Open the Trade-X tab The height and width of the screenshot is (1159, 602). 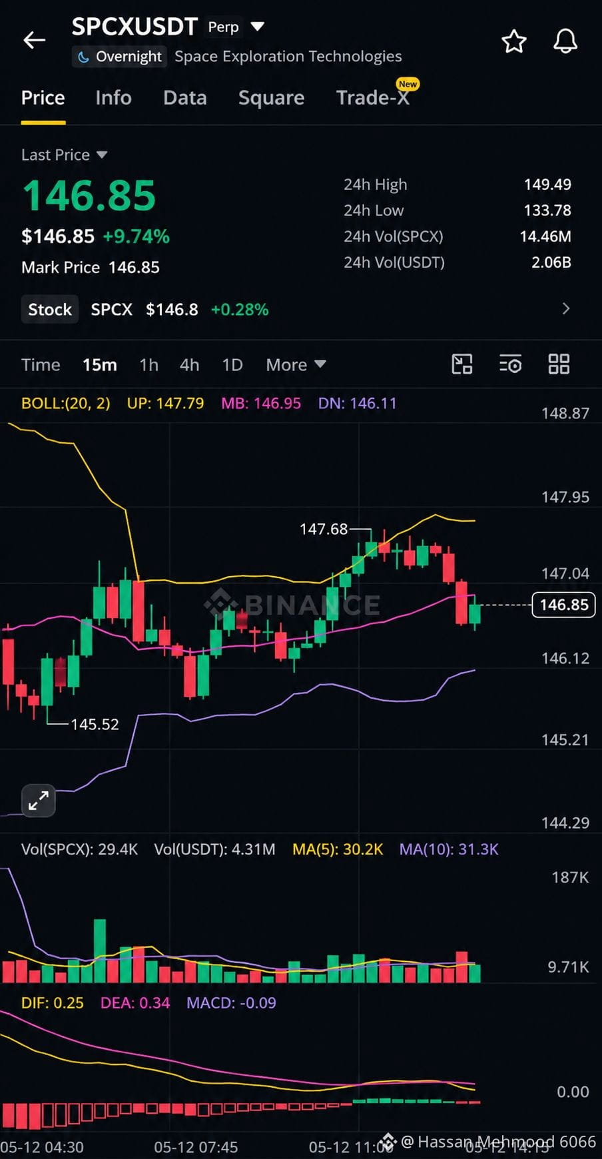(373, 98)
